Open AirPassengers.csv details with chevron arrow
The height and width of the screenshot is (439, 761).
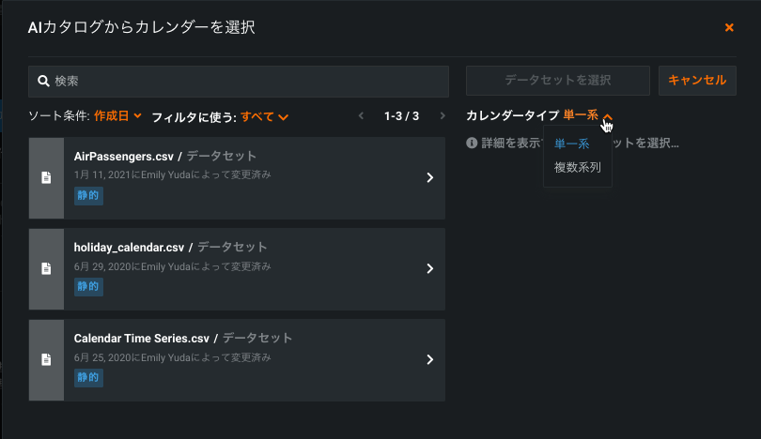[429, 177]
